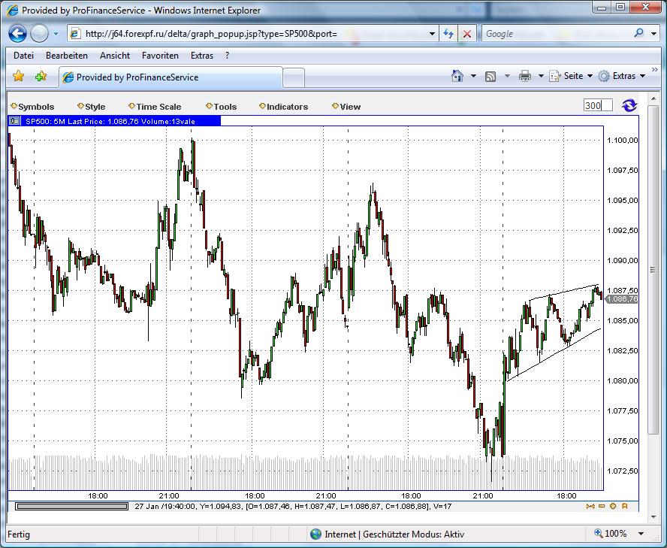
Task: Open the Favoriten menu
Action: 161,56
